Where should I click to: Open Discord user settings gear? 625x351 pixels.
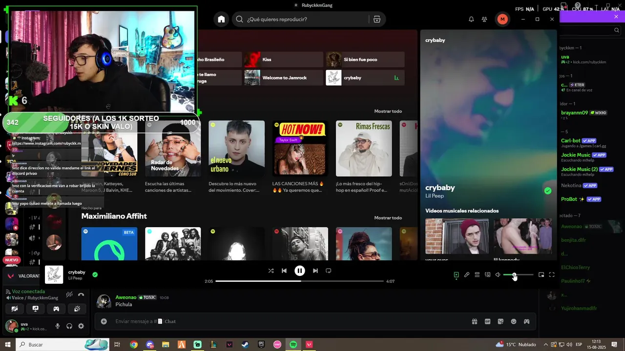(81, 326)
